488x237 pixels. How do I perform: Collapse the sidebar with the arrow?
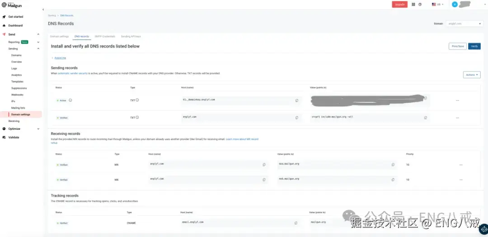click(x=43, y=9)
